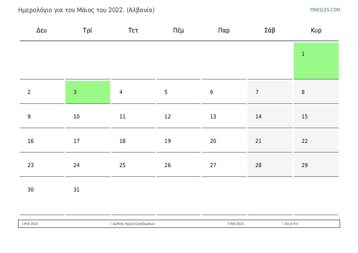This screenshot has height=253, width=358.
Task: Click the Σάβ weekday column header
Action: tap(270, 30)
